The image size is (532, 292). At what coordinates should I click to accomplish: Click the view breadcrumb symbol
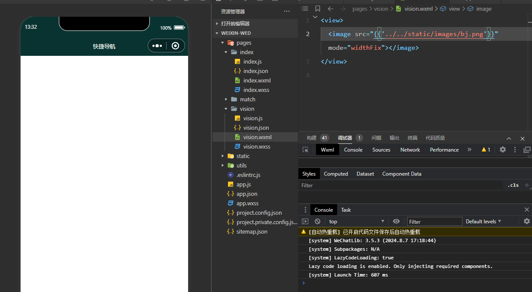coord(450,9)
